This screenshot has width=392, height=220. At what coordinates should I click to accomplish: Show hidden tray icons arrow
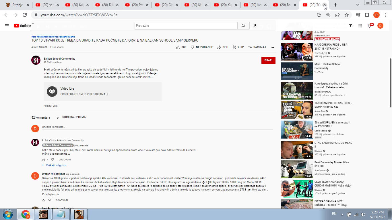coord(342,214)
